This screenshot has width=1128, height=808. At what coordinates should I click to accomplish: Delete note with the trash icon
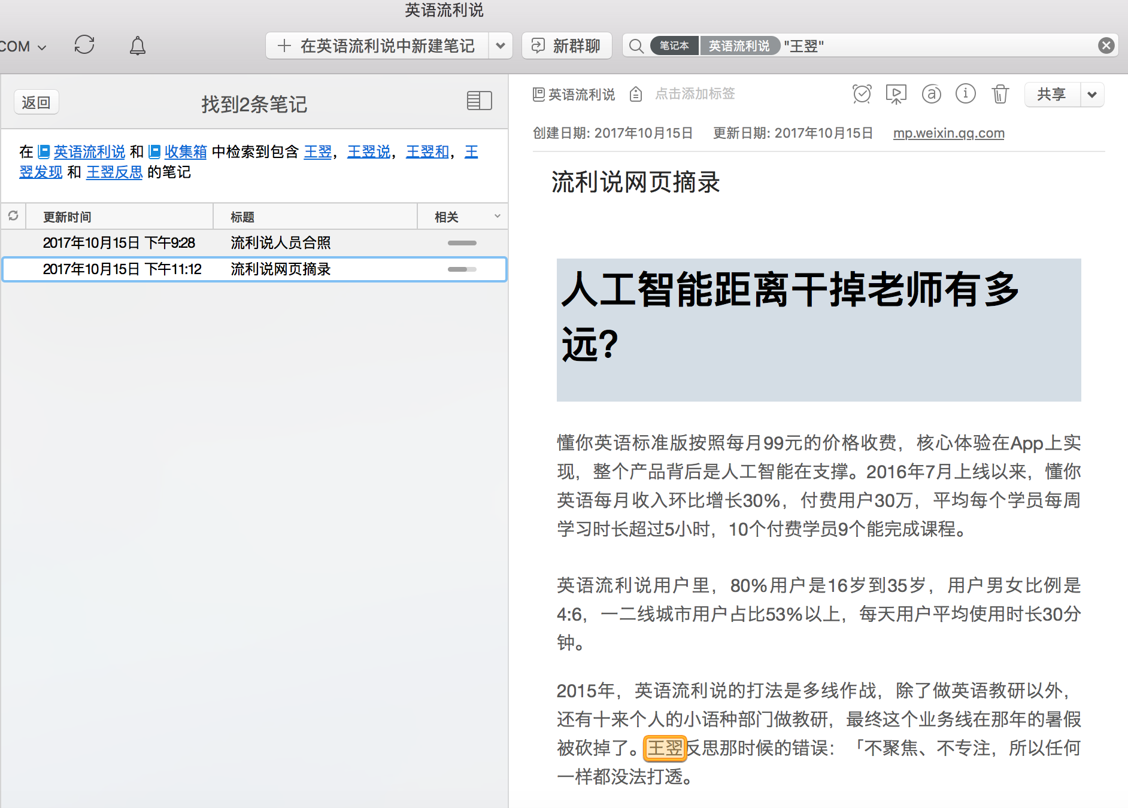click(1000, 94)
